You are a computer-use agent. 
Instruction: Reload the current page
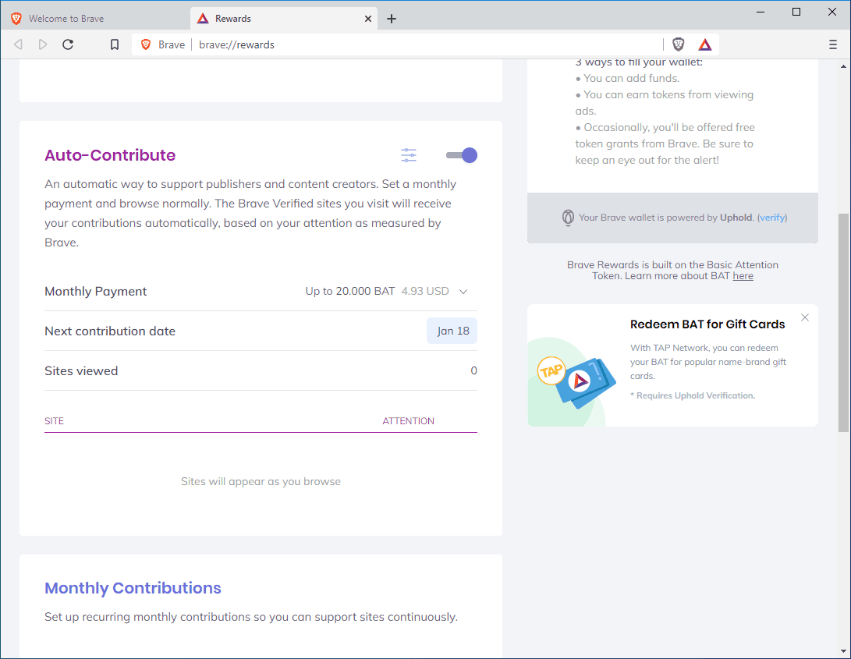point(68,44)
